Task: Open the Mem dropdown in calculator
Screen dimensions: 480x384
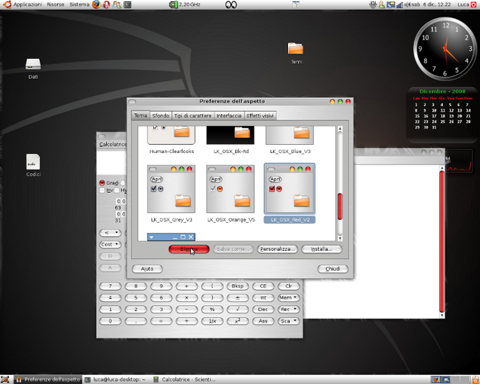Action: (289, 298)
